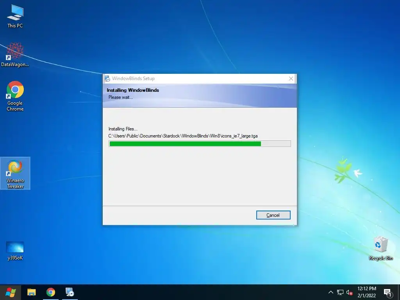Click the 'Please wait...' text

tap(121, 97)
